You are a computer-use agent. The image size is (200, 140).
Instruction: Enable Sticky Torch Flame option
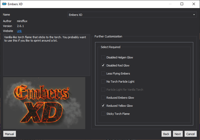tap(103, 114)
